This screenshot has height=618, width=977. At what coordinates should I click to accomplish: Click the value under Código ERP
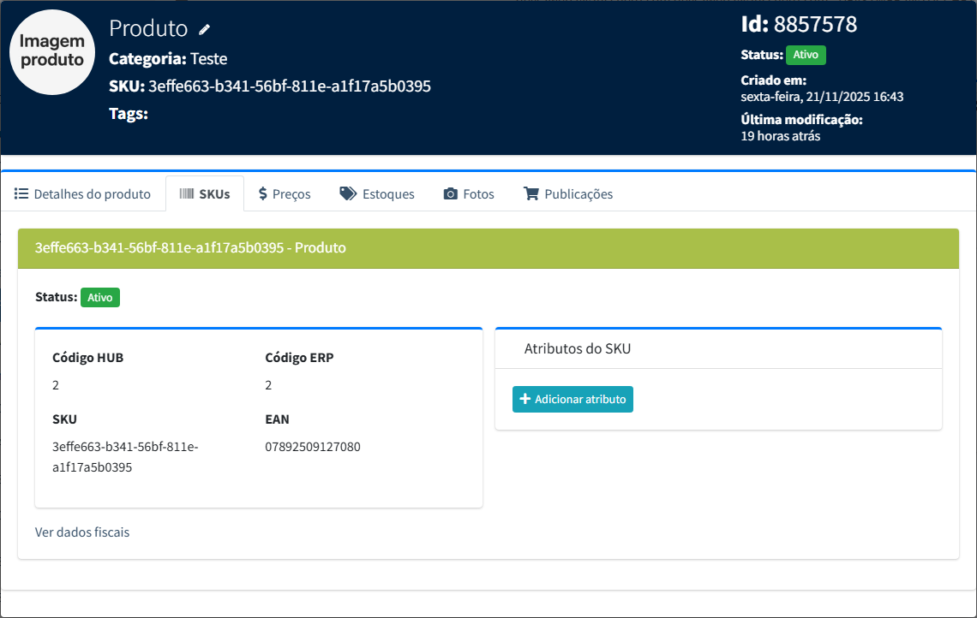pyautogui.click(x=268, y=385)
